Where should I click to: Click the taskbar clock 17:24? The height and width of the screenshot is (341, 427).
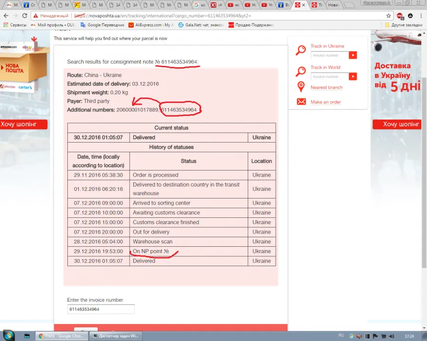tap(409, 336)
